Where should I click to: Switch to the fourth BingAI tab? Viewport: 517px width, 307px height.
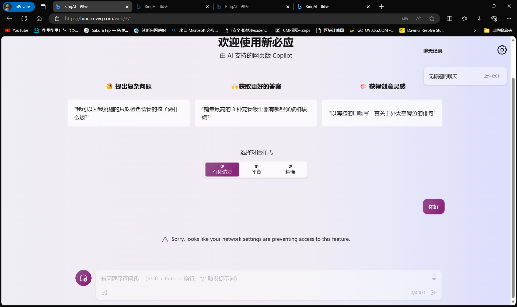[x=334, y=7]
